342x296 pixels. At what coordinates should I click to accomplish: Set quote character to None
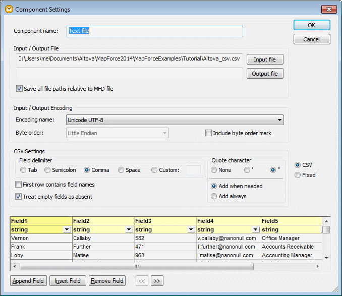[214, 170]
